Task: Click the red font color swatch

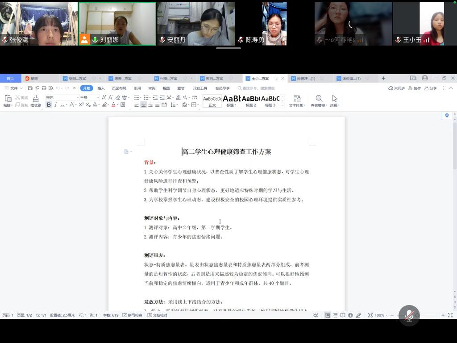Action: [113, 105]
